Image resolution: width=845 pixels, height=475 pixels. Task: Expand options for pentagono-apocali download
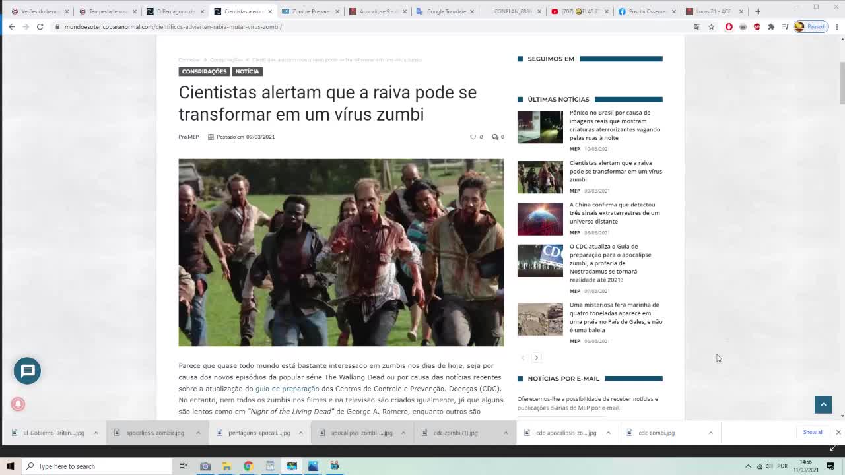[300, 433]
